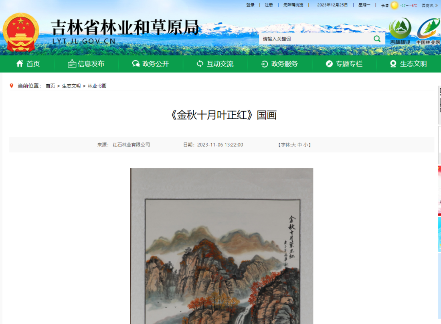Click the sun weather icon
Image resolution: width=441 pixels, height=324 pixels.
394,5
